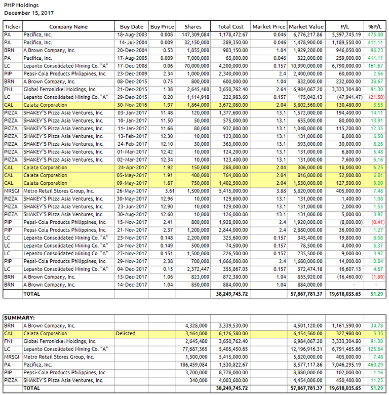Click the 18-Aug-2003 buy date cell
Image resolution: width=389 pixels, height=395 pixels.
point(132,35)
